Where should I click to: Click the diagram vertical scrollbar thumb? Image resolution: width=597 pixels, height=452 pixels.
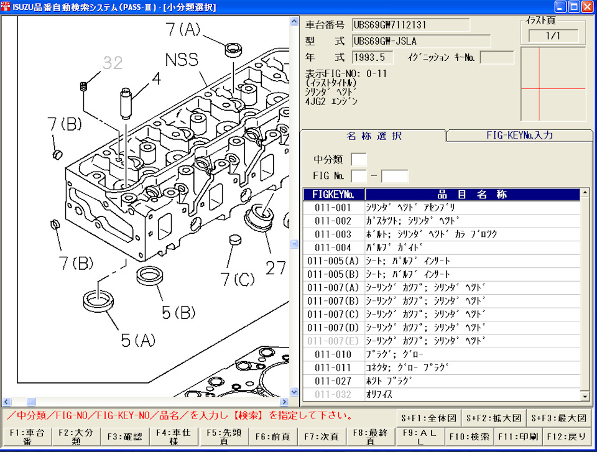[294, 244]
